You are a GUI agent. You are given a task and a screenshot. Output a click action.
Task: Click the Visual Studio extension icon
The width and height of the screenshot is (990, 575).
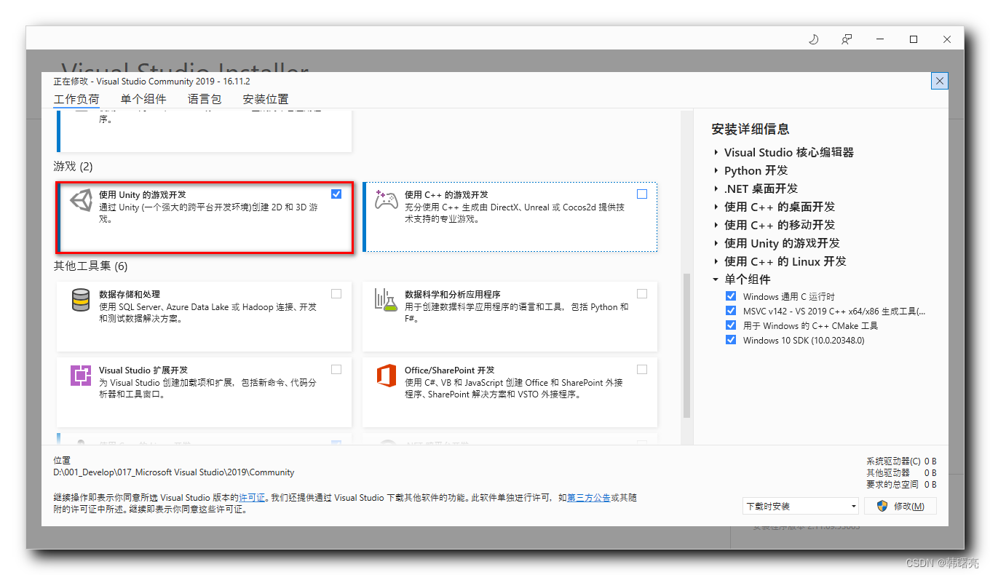coord(81,376)
